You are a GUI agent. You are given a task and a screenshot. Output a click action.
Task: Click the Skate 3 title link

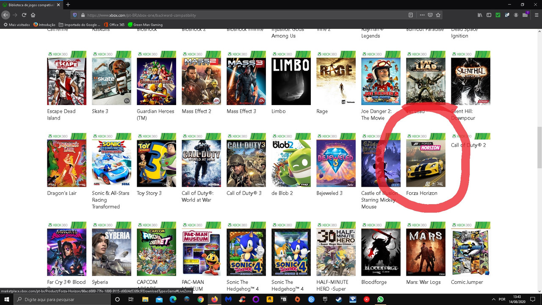[100, 111]
